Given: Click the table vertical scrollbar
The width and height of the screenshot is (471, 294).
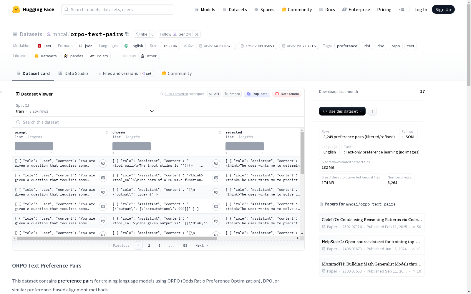Looking at the screenshot, I should [x=302, y=153].
